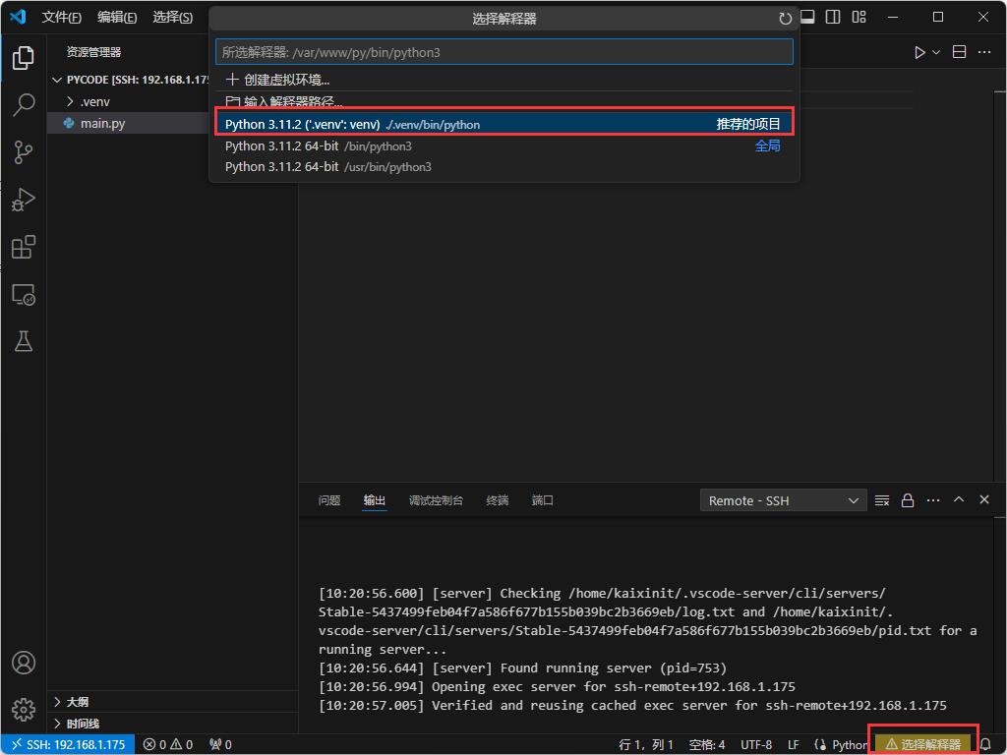This screenshot has width=1007, height=755.
Task: Open the Run and Debug view
Action: 24,200
